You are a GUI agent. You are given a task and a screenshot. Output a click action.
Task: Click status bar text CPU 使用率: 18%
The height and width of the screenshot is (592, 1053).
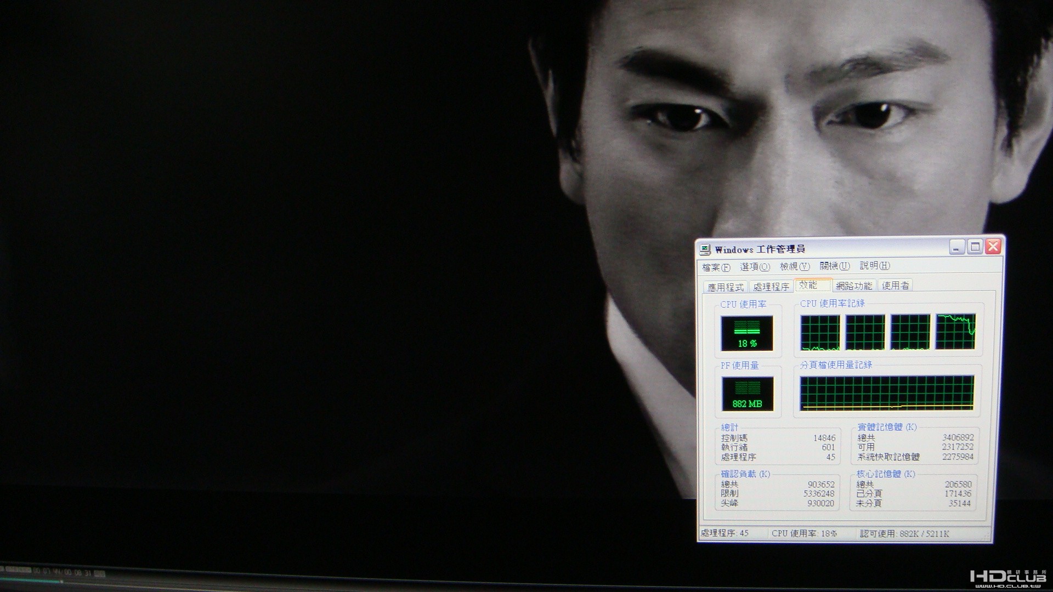coord(805,533)
